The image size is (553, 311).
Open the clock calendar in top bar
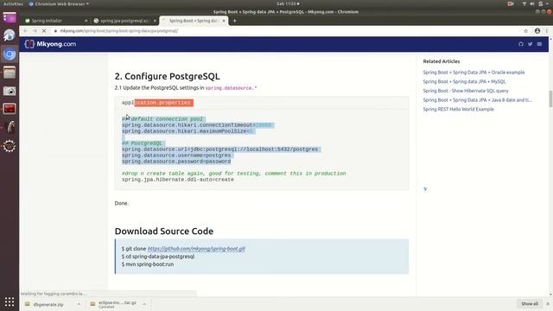(288, 3)
